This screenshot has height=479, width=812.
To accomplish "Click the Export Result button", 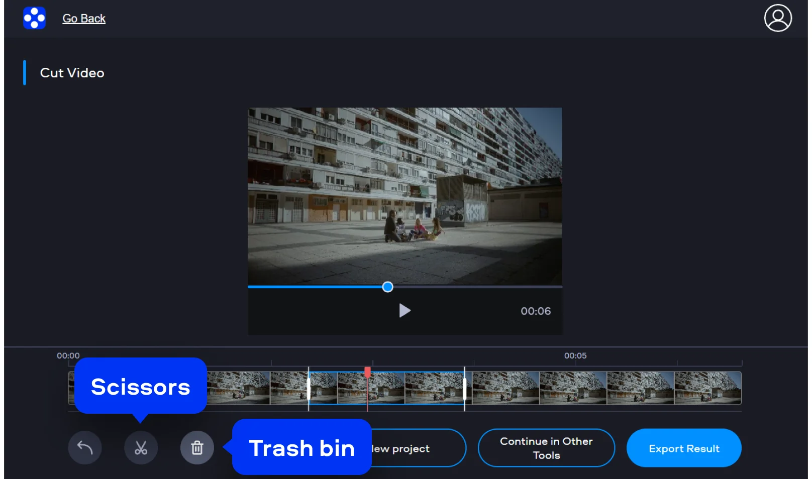I will pos(683,448).
